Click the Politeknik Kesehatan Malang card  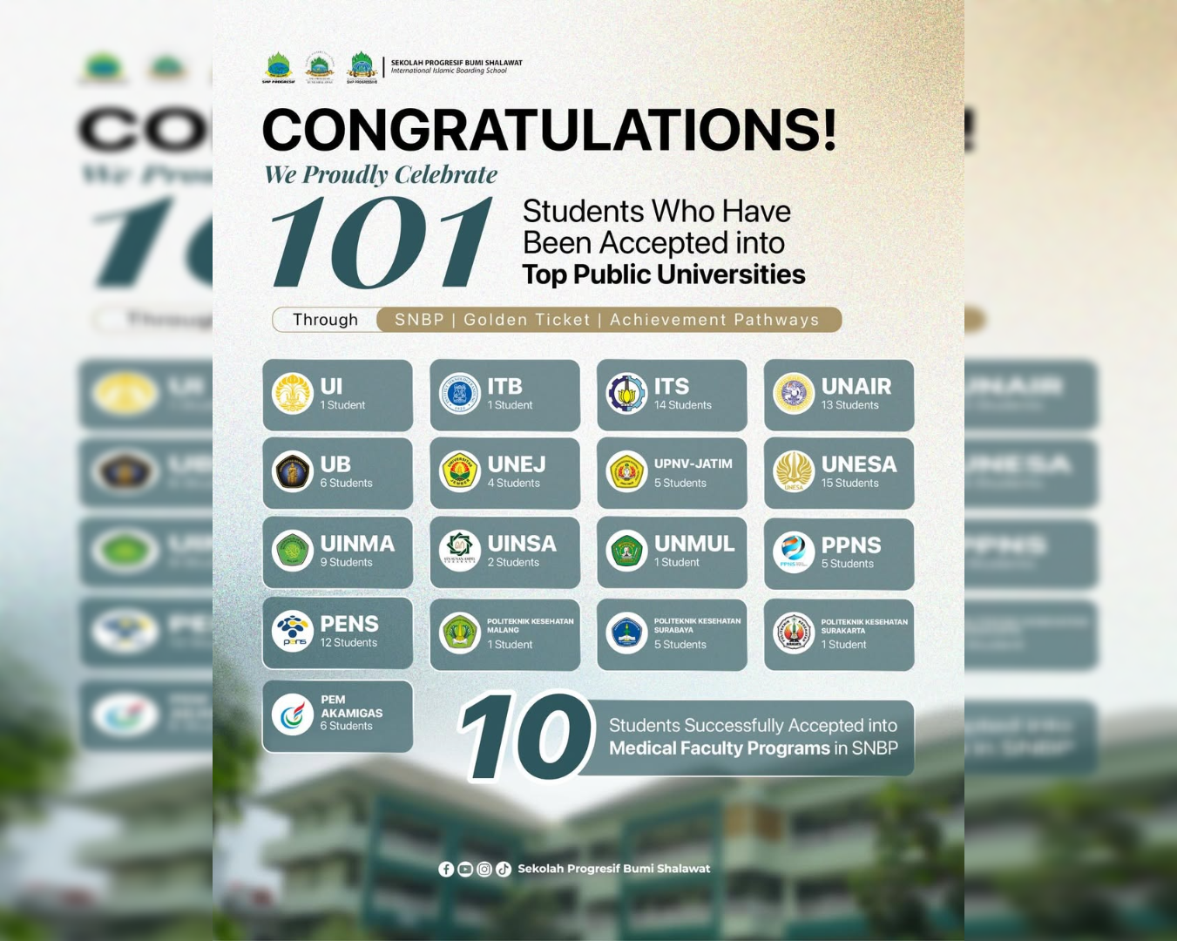[505, 634]
